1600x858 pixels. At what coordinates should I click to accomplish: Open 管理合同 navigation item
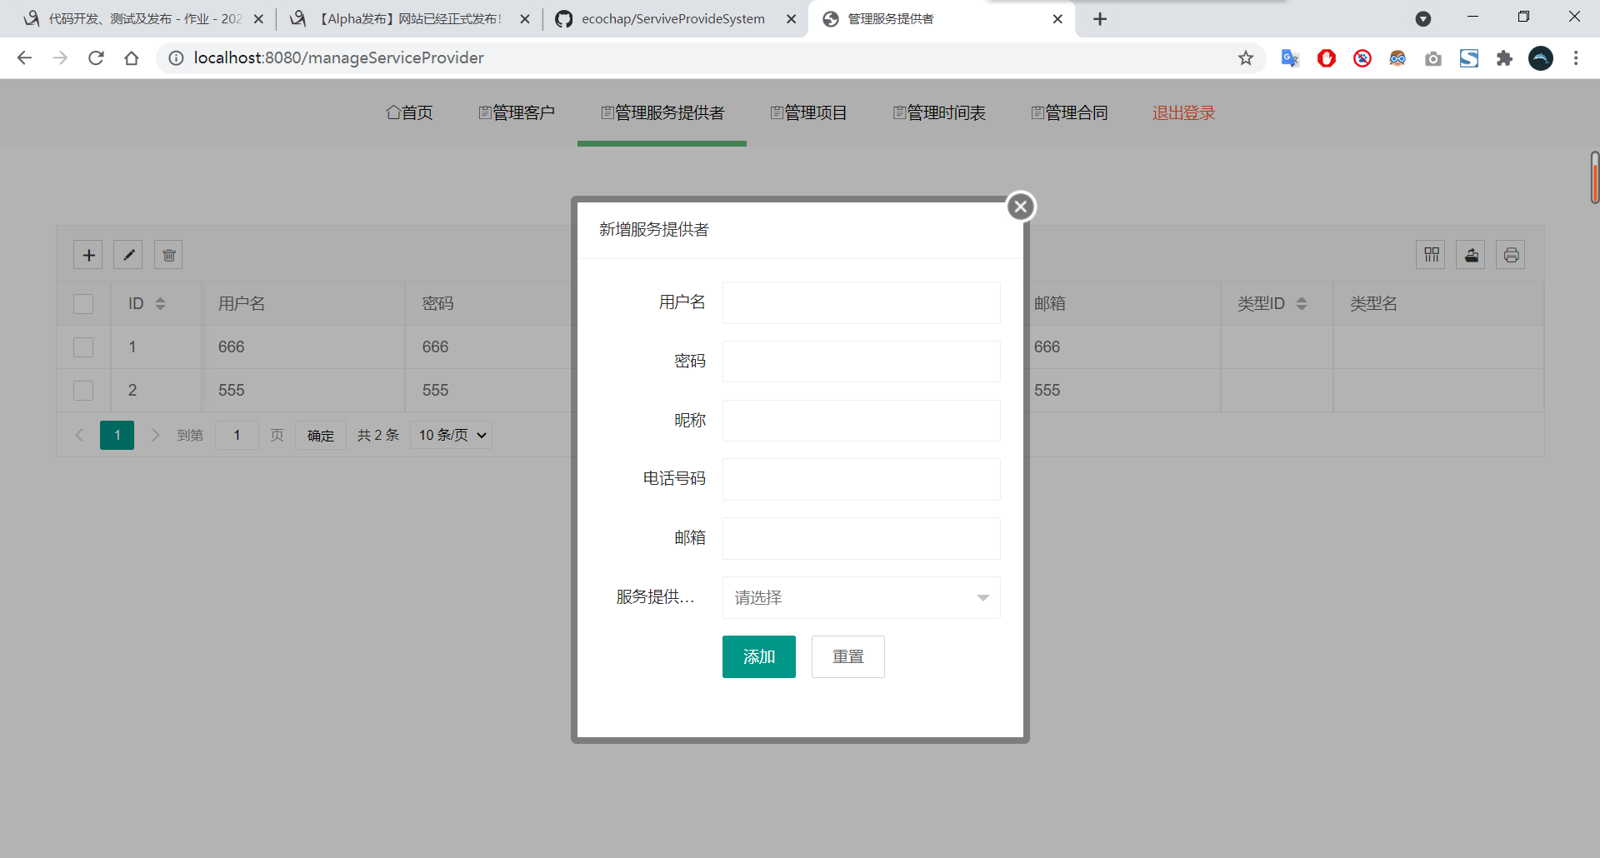(x=1069, y=112)
